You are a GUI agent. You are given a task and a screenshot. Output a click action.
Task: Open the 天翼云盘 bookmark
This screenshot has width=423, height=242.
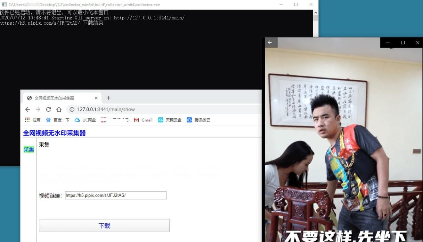click(170, 120)
